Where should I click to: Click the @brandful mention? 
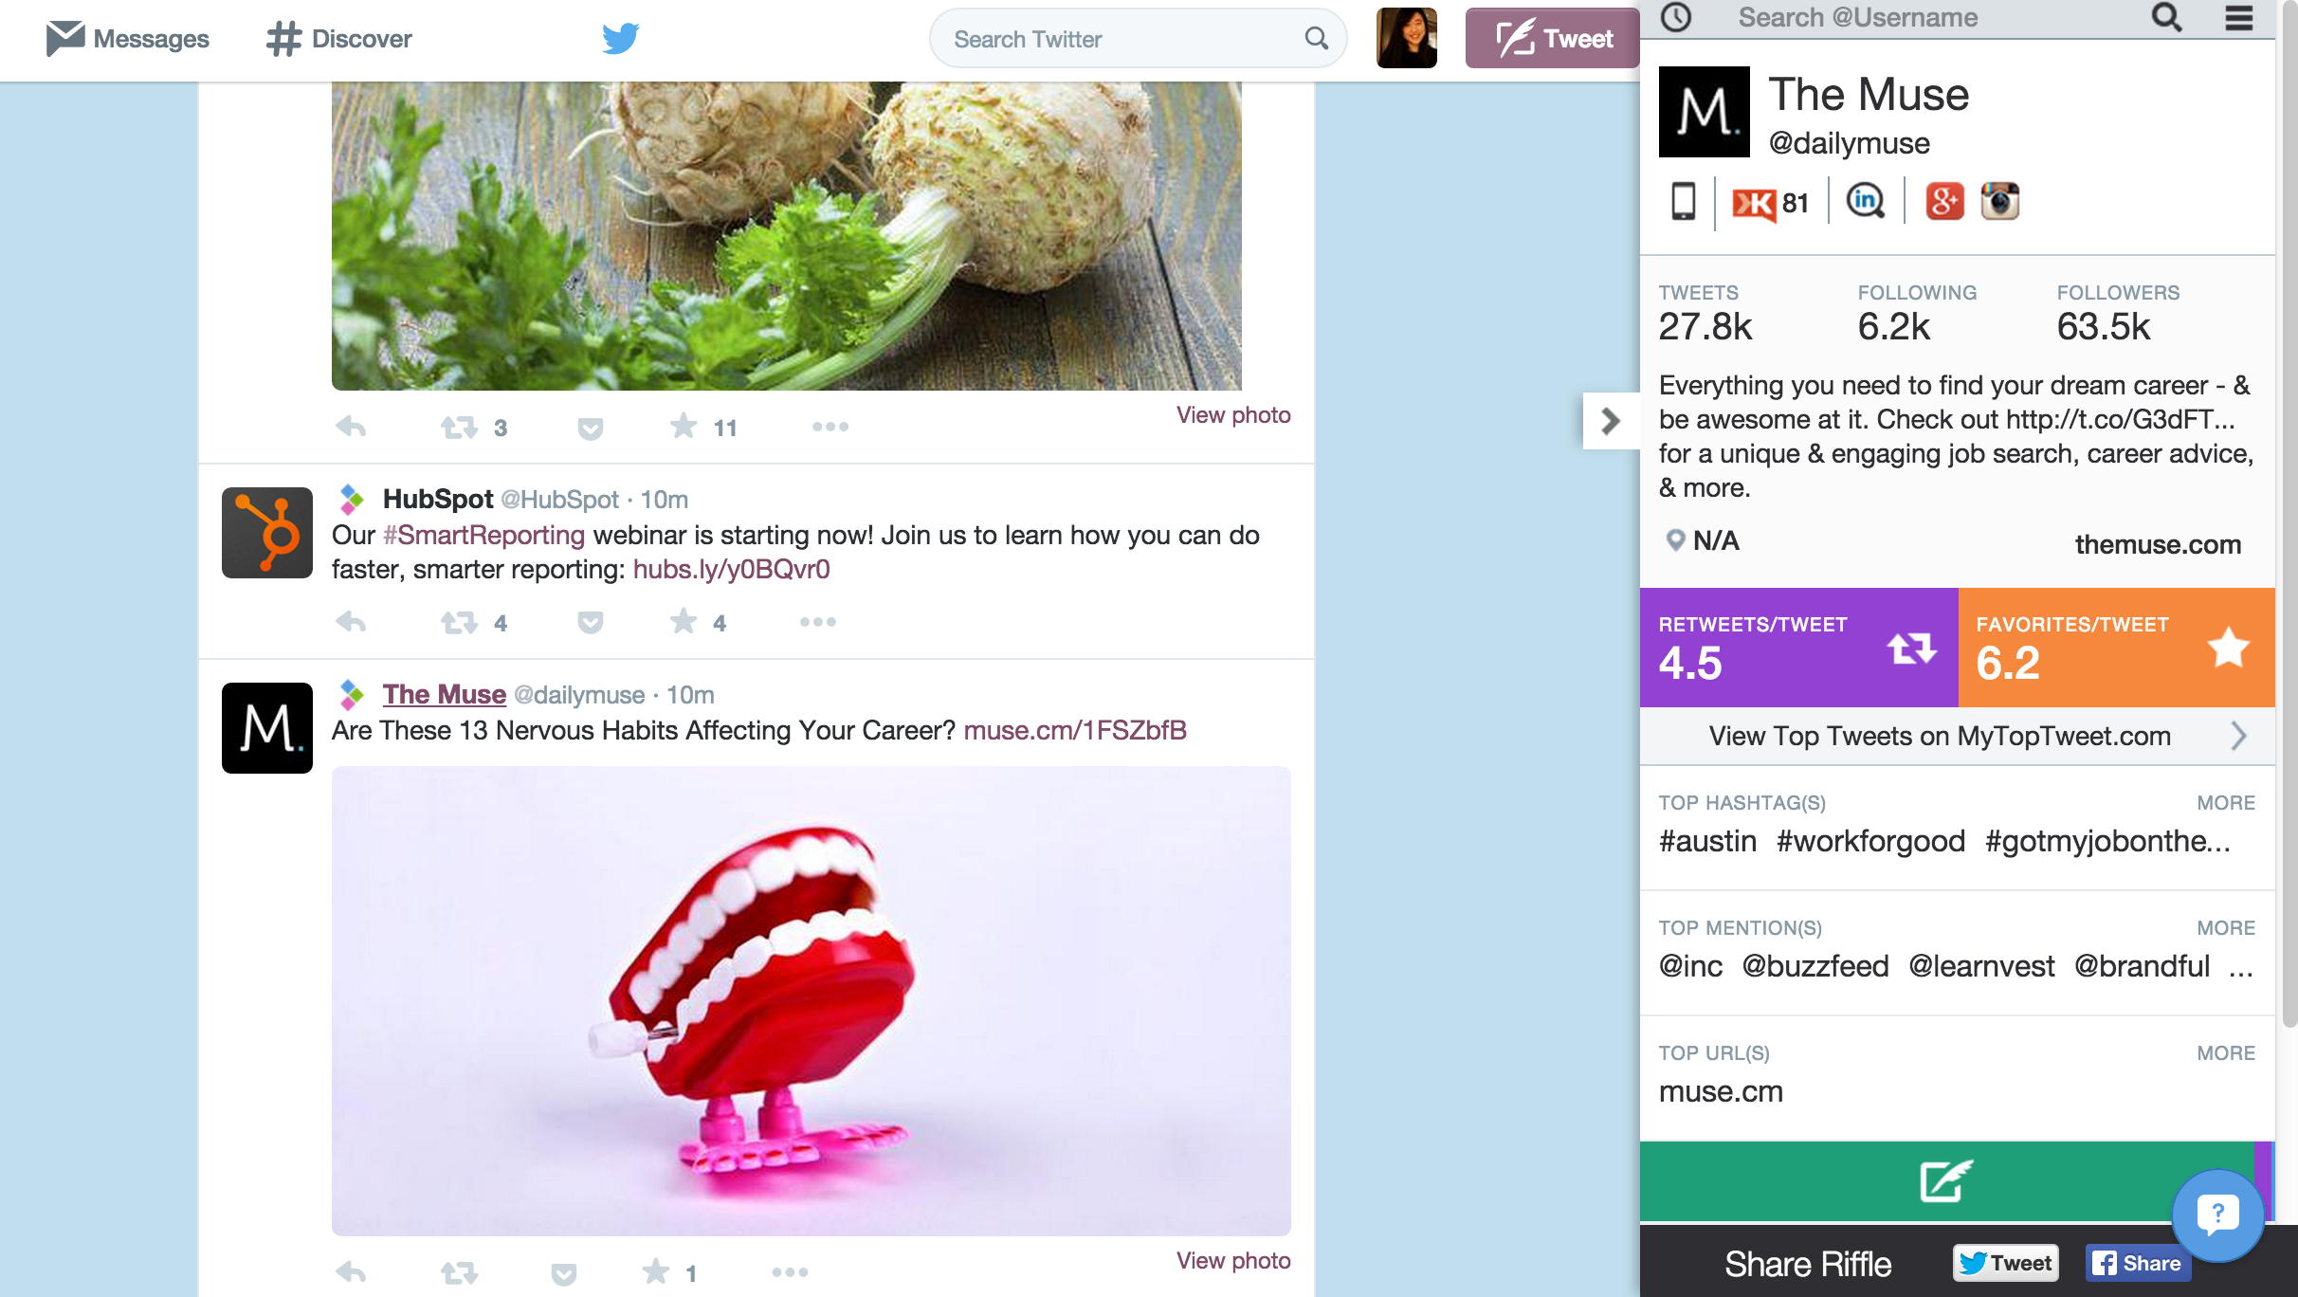click(2143, 966)
